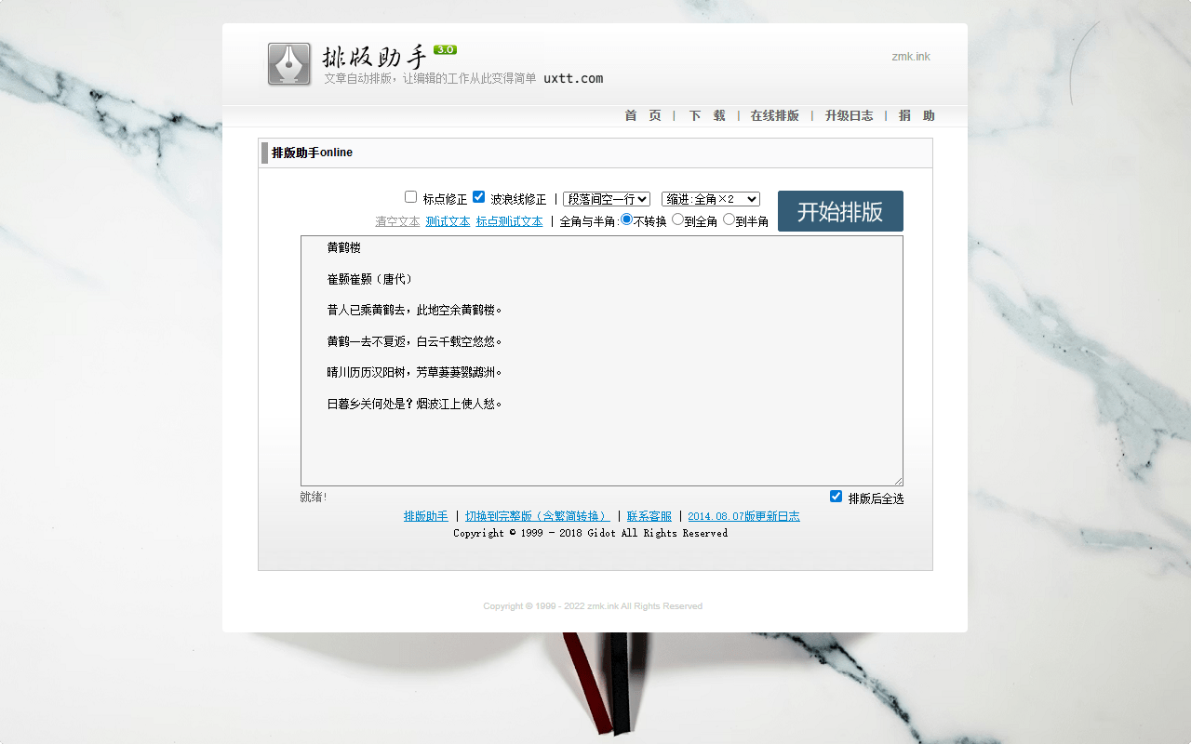Choose the 到半角 radio option

click(x=729, y=219)
